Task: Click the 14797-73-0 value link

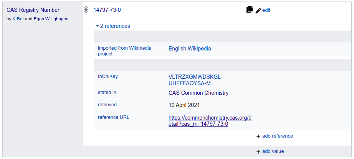Action: tap(107, 10)
